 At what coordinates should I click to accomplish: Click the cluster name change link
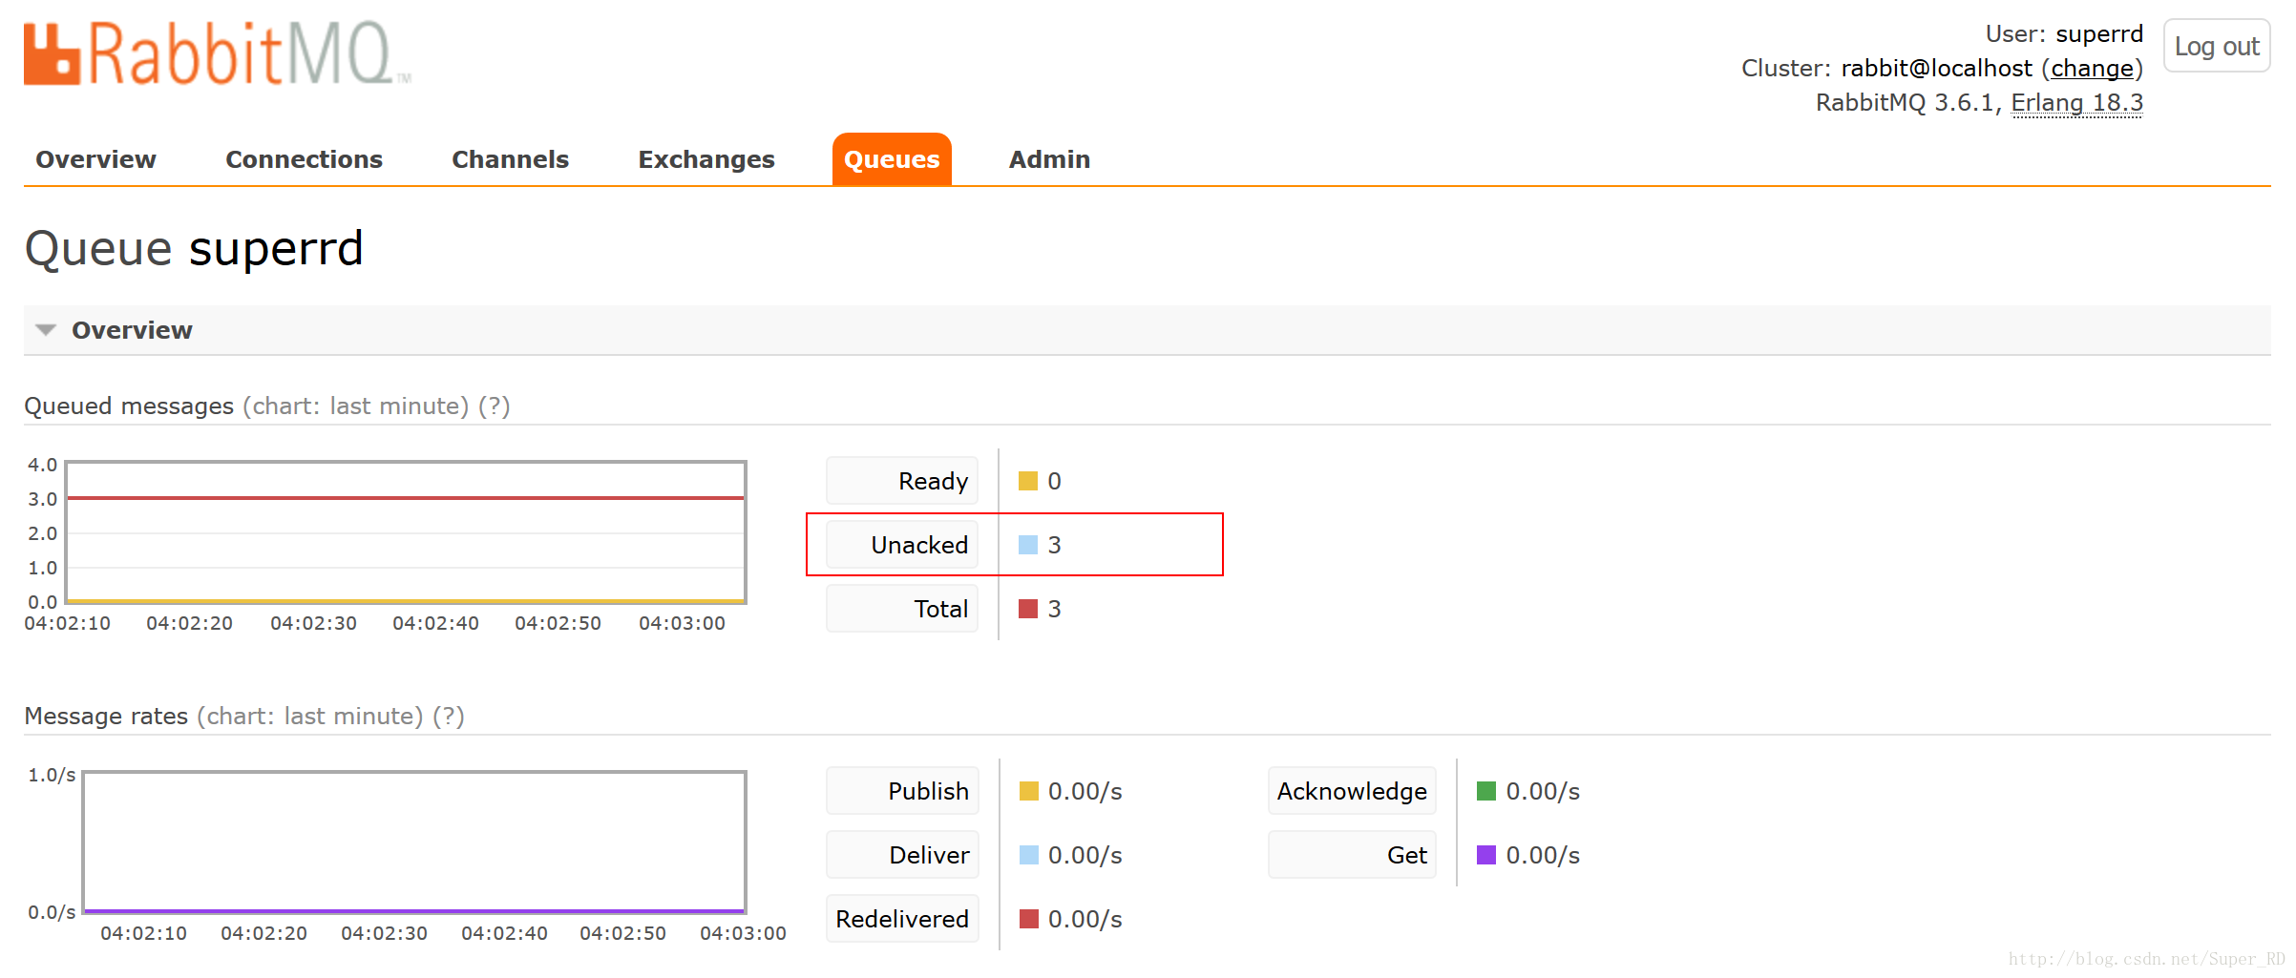coord(2092,69)
